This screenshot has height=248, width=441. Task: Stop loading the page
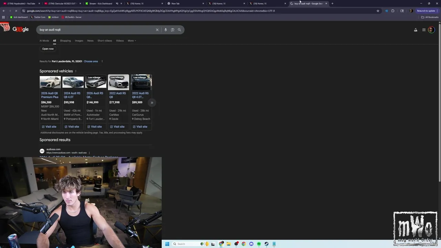click(17, 11)
